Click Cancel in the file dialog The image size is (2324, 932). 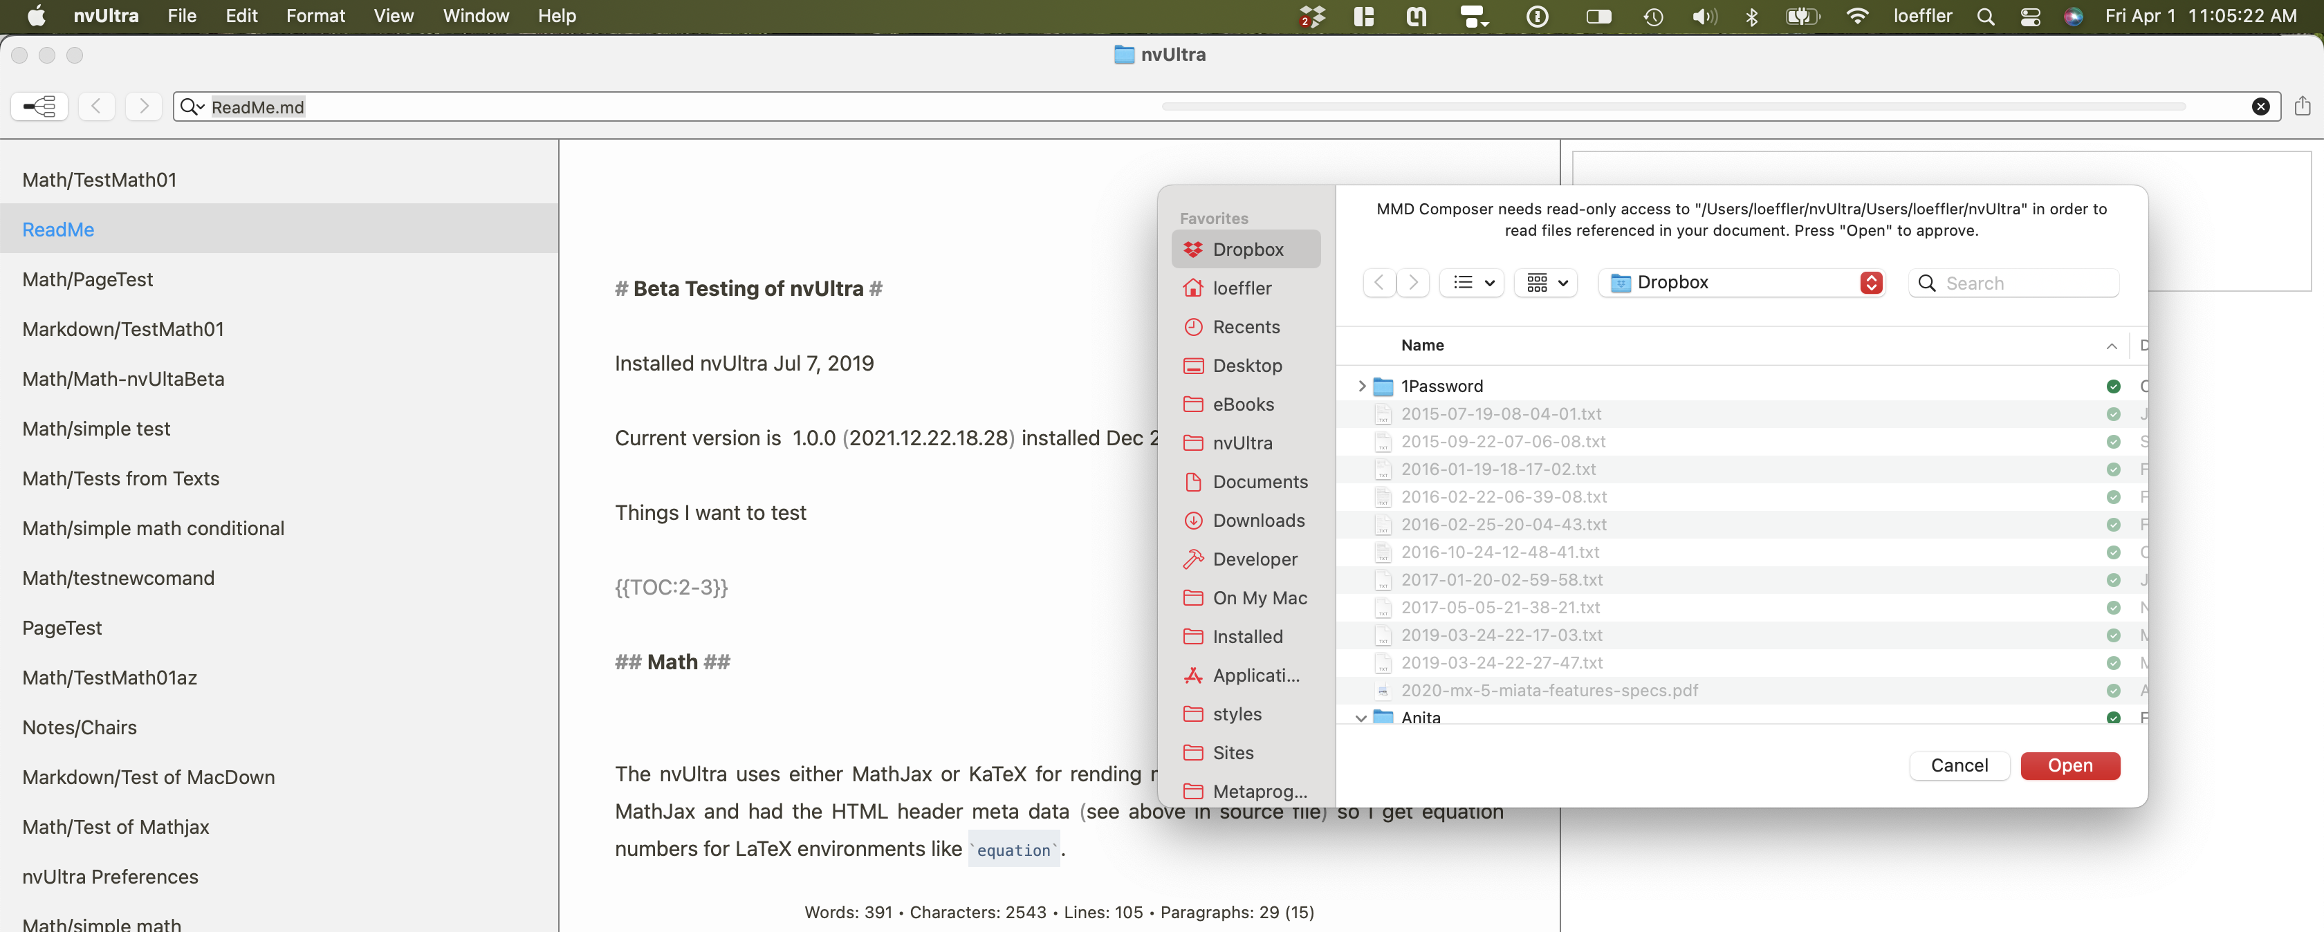(1959, 765)
